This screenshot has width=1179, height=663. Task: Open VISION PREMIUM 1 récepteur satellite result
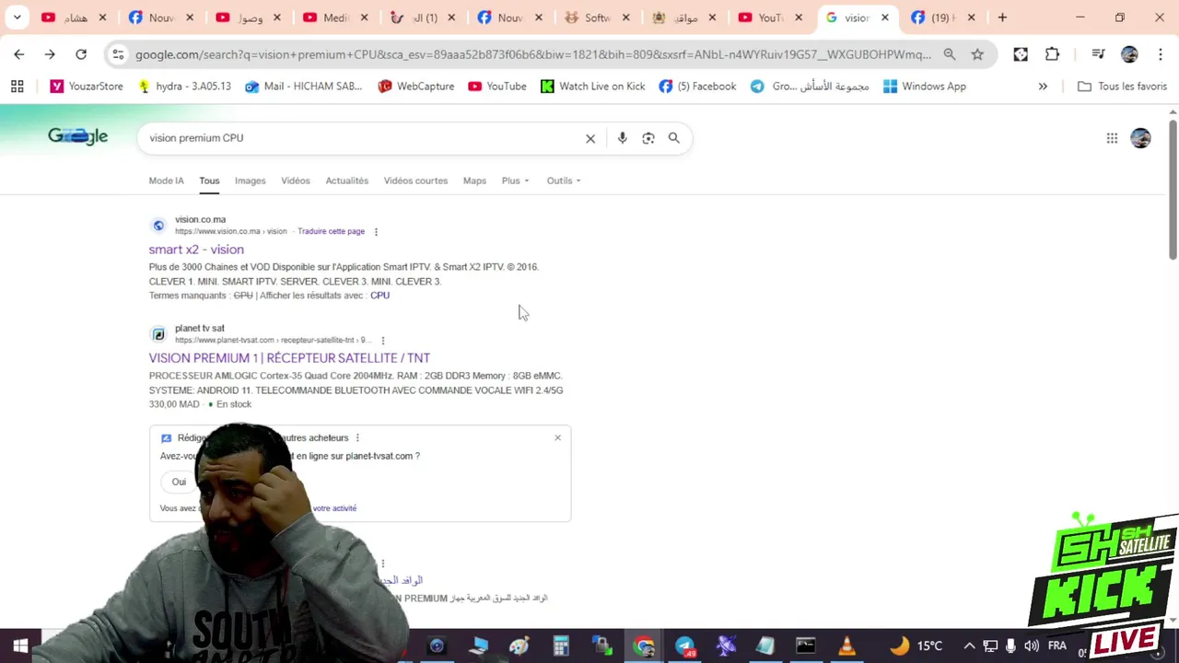click(289, 358)
